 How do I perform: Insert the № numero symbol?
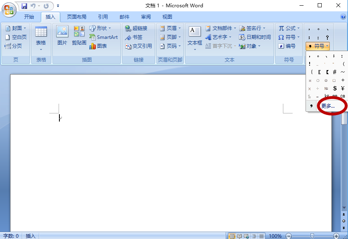(x=326, y=88)
